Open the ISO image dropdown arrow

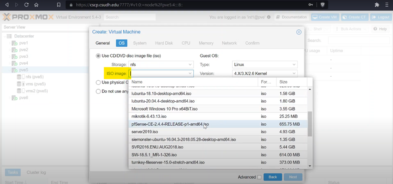[x=190, y=74]
